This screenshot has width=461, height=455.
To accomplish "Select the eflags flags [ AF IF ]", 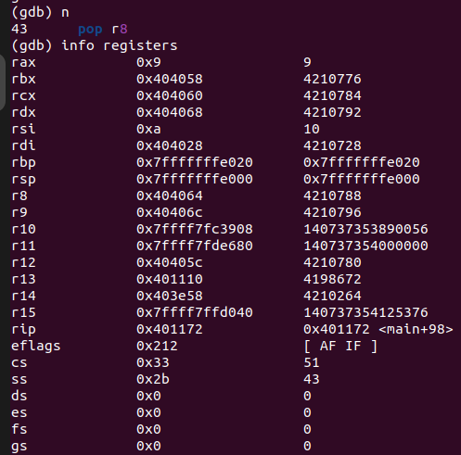I will click(340, 346).
